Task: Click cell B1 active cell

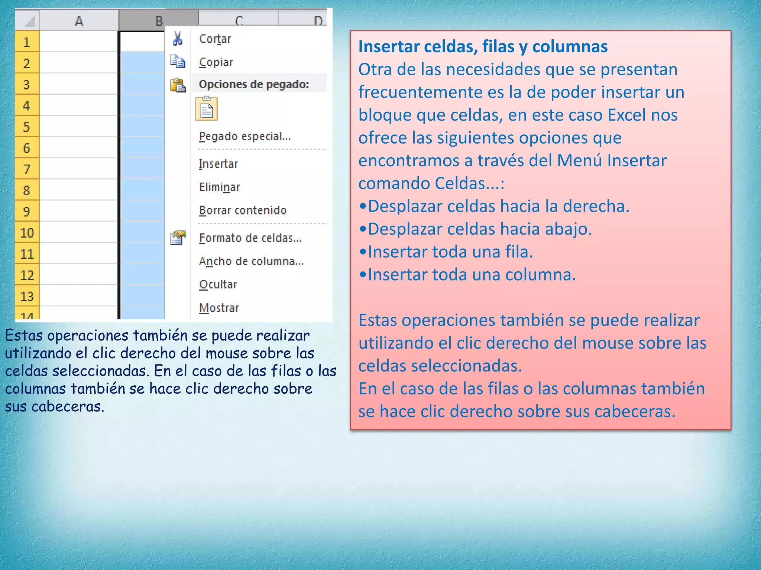Action: [x=143, y=42]
